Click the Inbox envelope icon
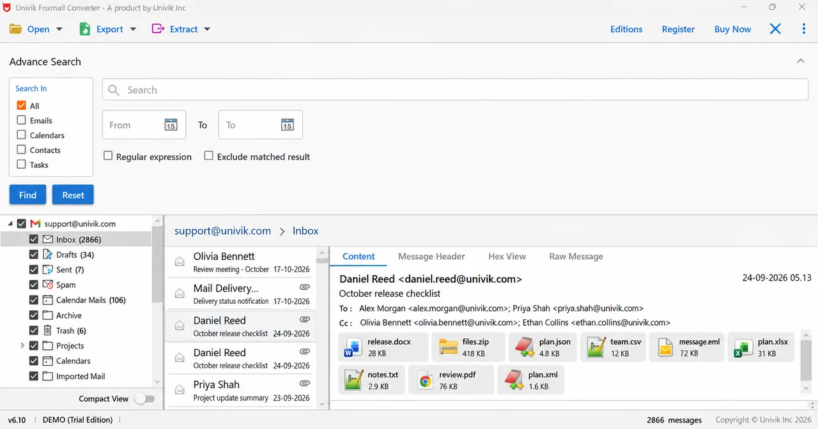Image resolution: width=818 pixels, height=429 pixels. tap(47, 239)
